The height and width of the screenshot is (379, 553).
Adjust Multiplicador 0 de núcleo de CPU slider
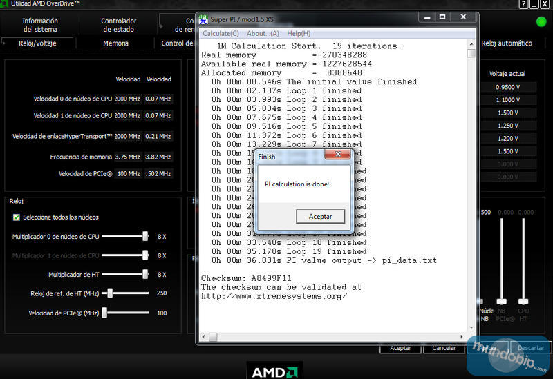coord(145,236)
